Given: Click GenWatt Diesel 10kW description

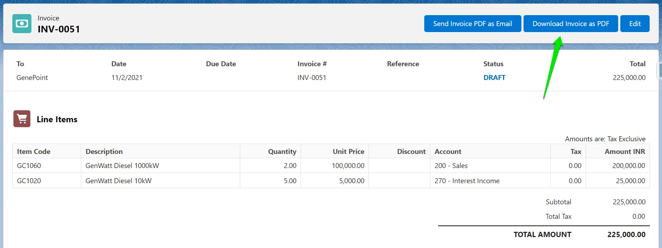Looking at the screenshot, I should (118, 181).
